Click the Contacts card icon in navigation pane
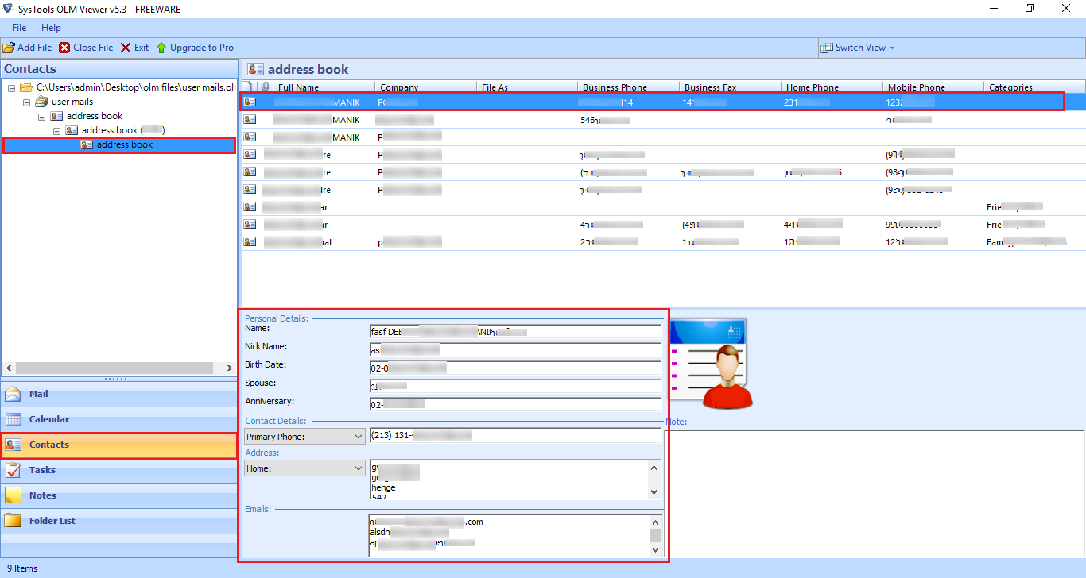1086x578 pixels. tap(14, 445)
